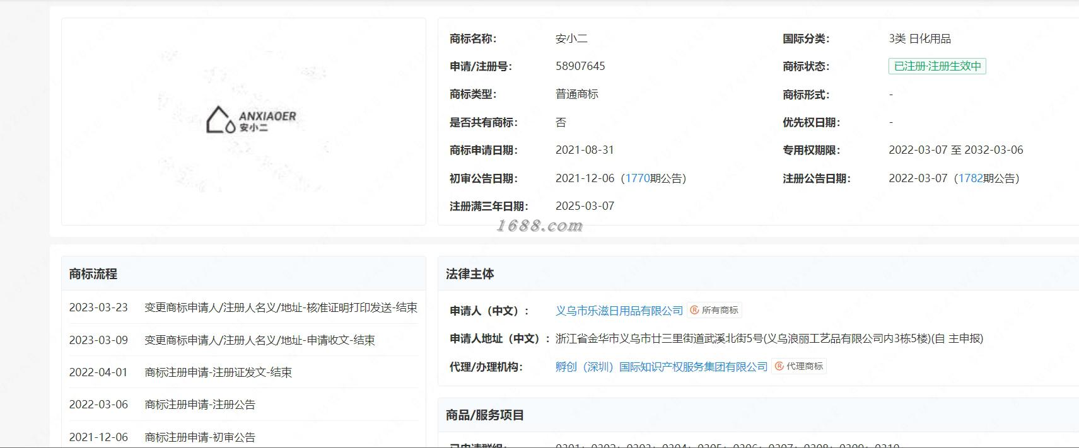Select trademark type value 普通商标
Viewport: 1079px width, 448px height.
[x=577, y=94]
